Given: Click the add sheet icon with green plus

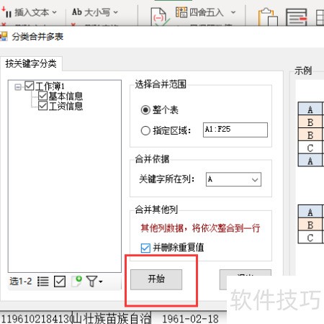Looking at the screenshot, I should [77, 282].
